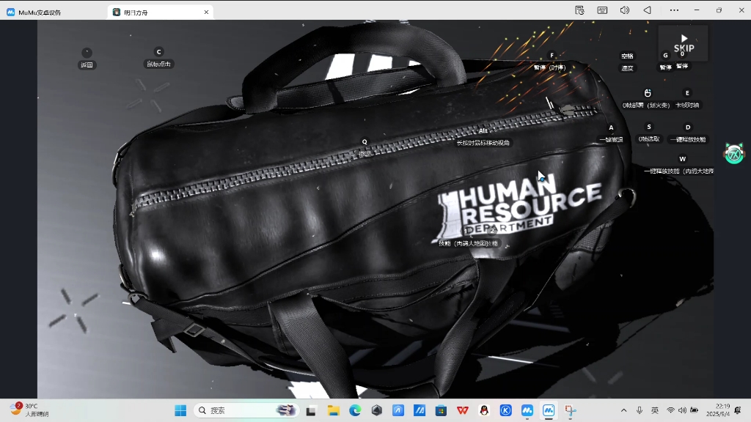Open Wi-Fi network tray icon
The image size is (751, 422).
coord(670,410)
